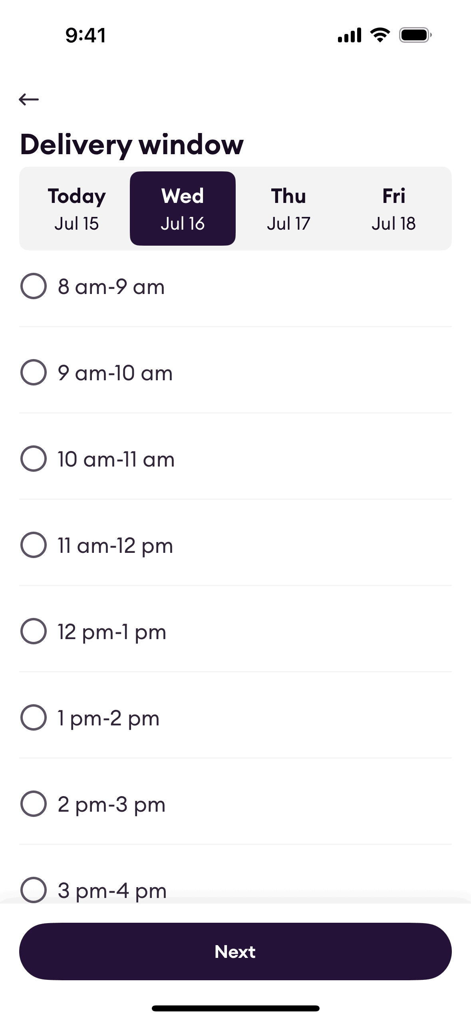Select the 11 am-12 pm slot
The width and height of the screenshot is (471, 1021).
34,545
